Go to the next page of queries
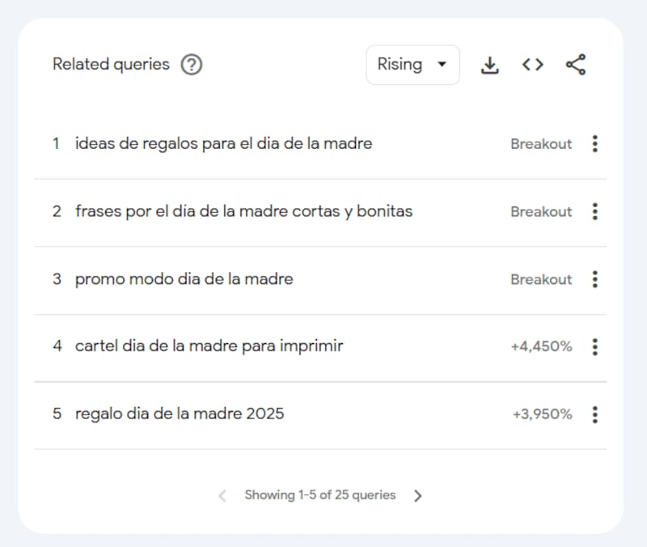This screenshot has width=647, height=547. tap(418, 496)
